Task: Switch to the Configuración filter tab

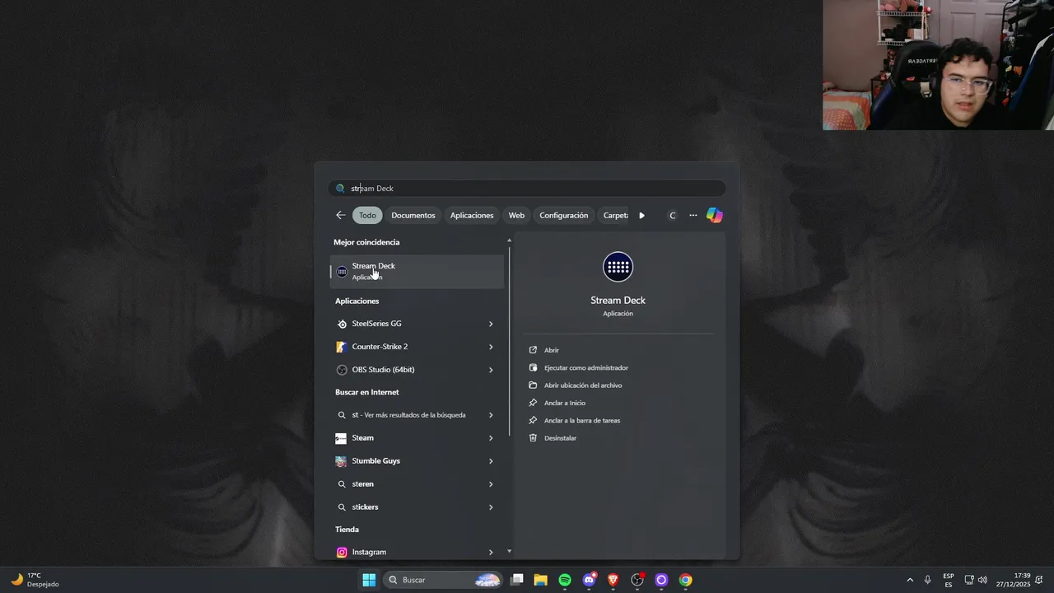Action: [x=564, y=215]
